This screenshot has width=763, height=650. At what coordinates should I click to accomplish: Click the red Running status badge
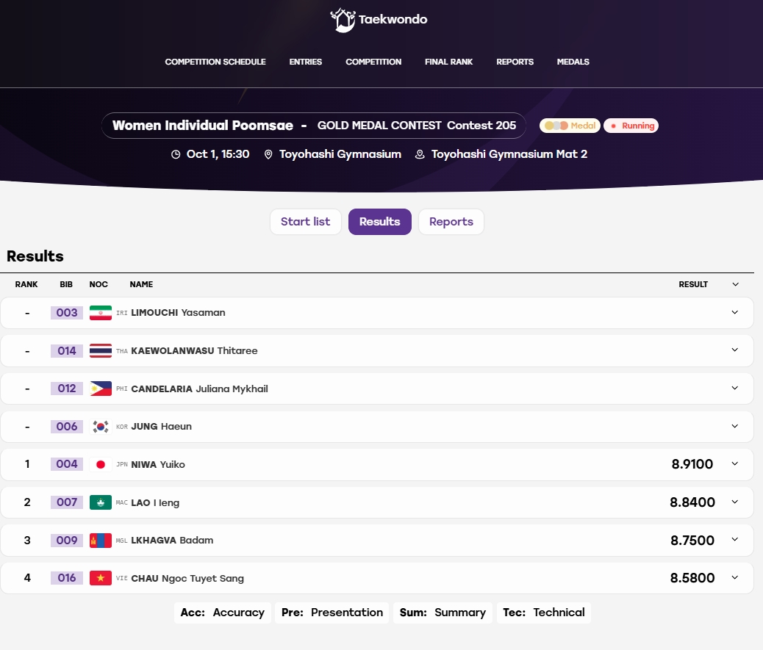631,126
